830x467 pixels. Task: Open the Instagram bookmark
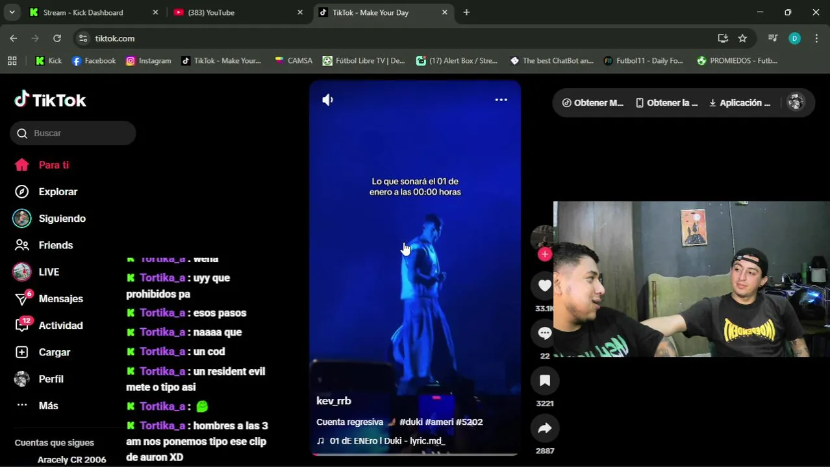tap(148, 60)
